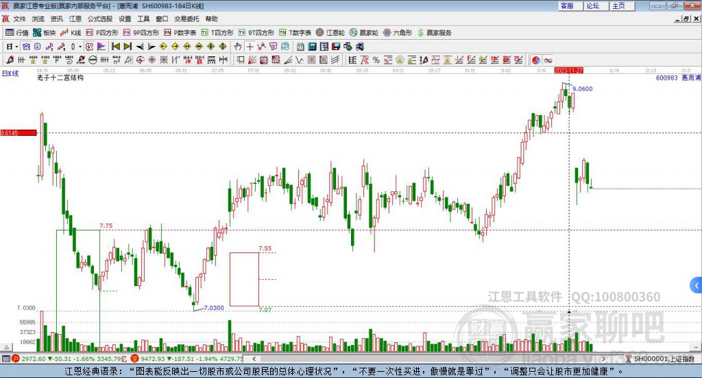Image resolution: width=702 pixels, height=378 pixels.
Task: Open the P四方形 tool
Action: click(x=102, y=33)
